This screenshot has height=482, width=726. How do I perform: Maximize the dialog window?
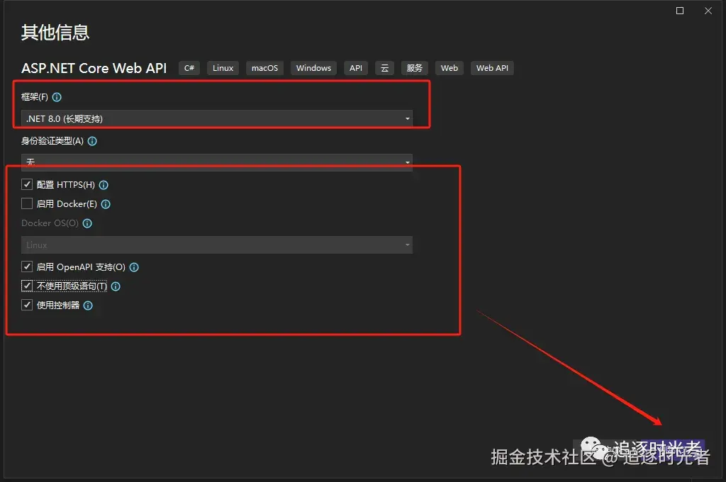click(x=680, y=11)
